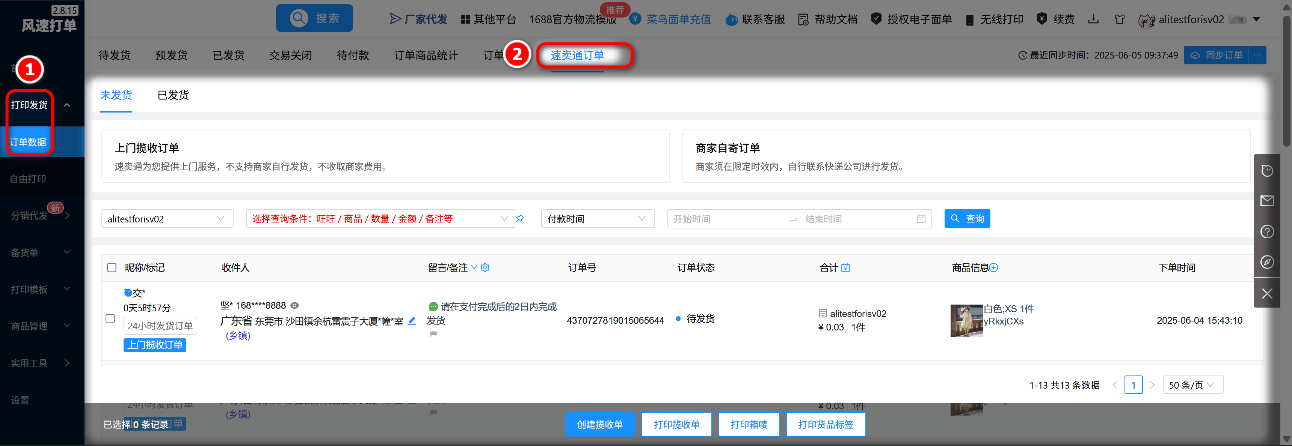1292x446 pixels.
Task: Select page 1 in pagination
Action: point(1133,385)
